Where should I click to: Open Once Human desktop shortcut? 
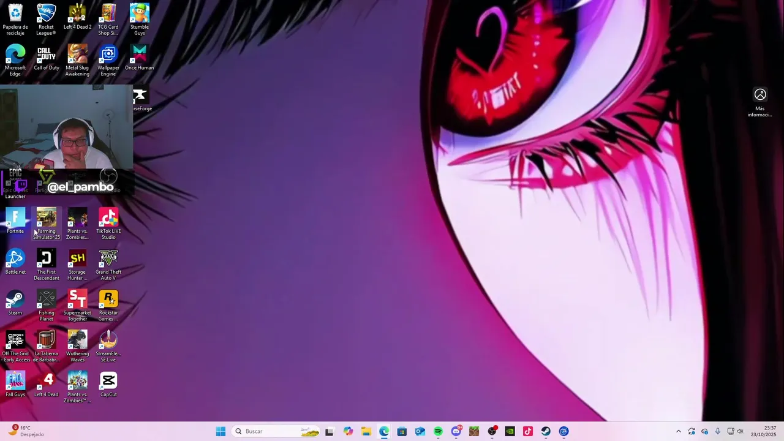tap(139, 58)
